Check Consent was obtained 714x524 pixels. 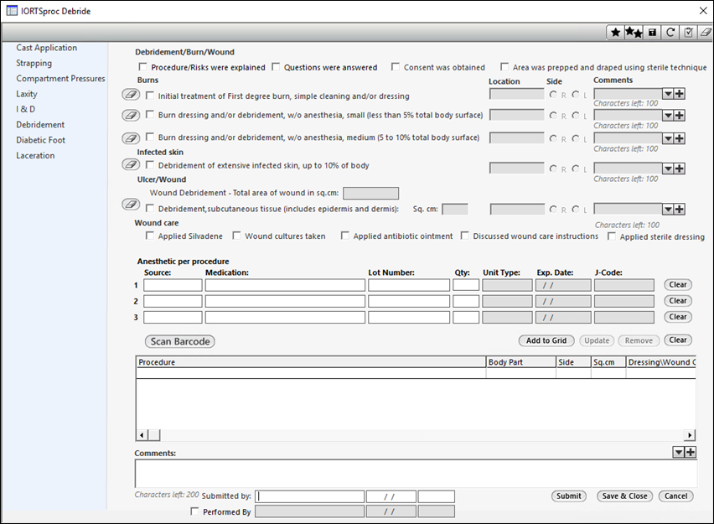(x=396, y=67)
